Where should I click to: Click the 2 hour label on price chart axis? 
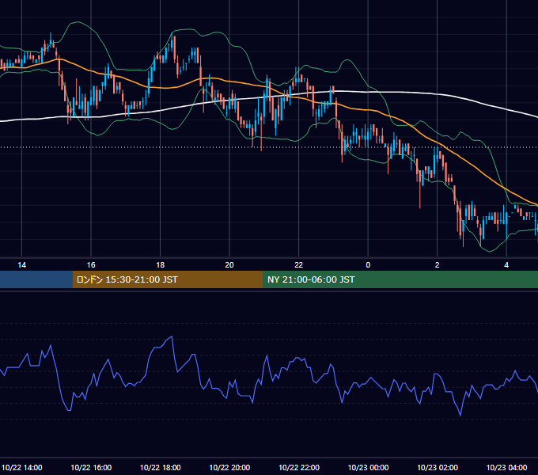(x=437, y=265)
